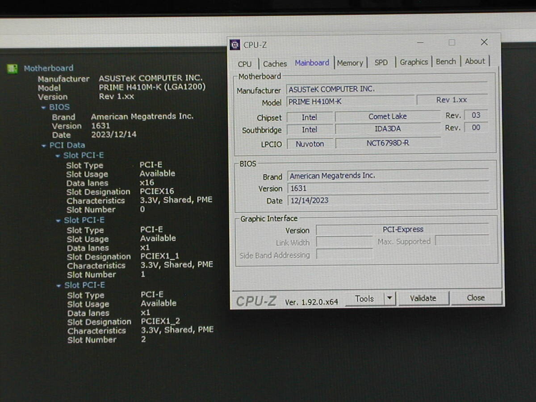Click the PCIEX1_2 slot designation value
This screenshot has height=402, width=536.
160,321
